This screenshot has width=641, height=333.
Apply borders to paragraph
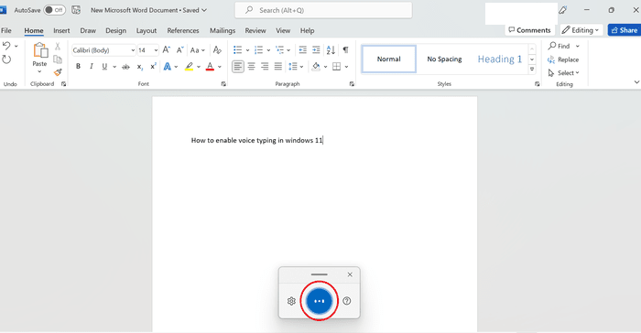coord(336,66)
